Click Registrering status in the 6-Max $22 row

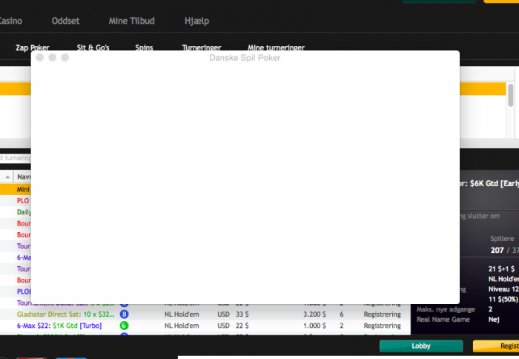(x=383, y=326)
